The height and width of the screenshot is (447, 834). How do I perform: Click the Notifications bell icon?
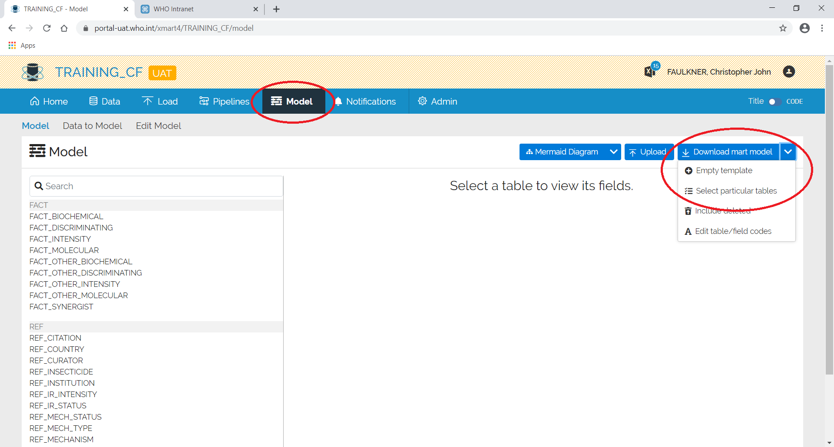pyautogui.click(x=338, y=101)
